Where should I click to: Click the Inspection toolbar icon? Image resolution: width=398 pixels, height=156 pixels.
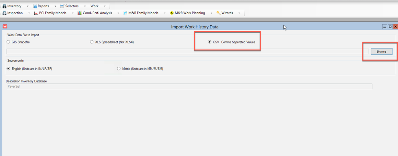4,13
